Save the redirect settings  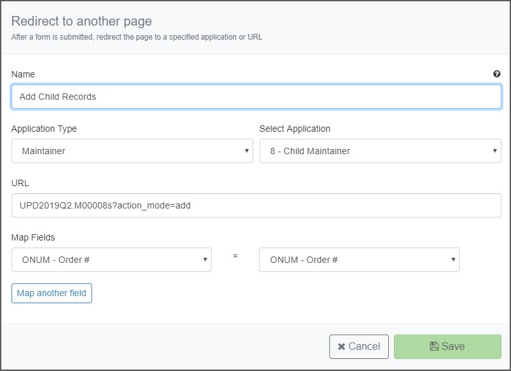click(448, 347)
